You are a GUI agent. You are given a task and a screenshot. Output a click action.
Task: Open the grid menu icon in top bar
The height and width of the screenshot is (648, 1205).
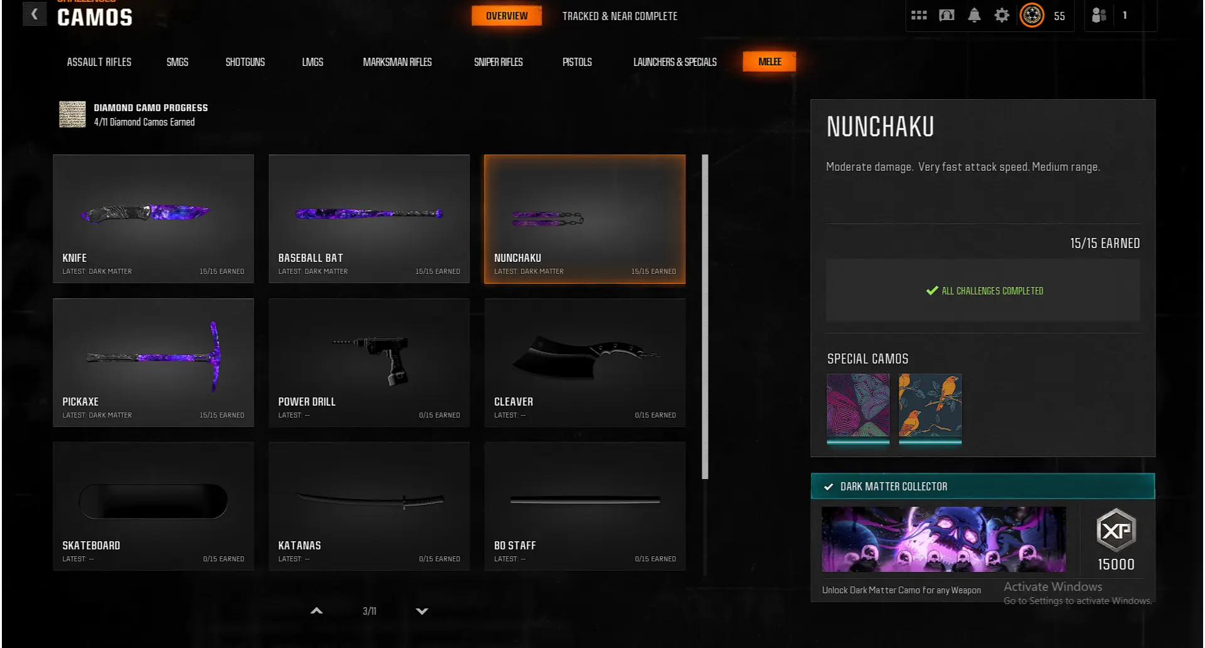pyautogui.click(x=919, y=15)
